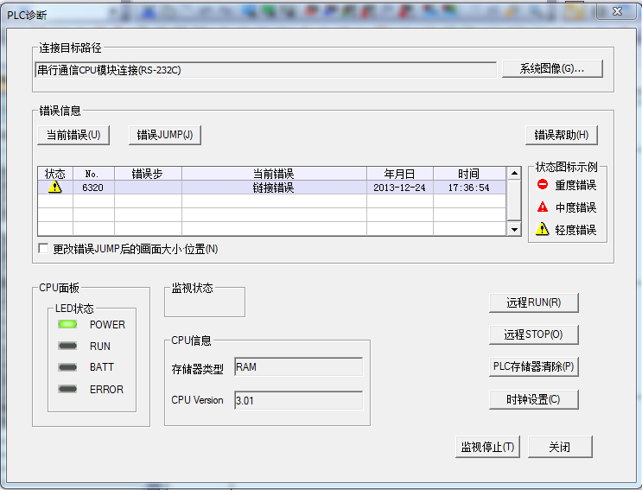Click PLC存储器清除(P) button
The height and width of the screenshot is (490, 642).
(x=533, y=366)
